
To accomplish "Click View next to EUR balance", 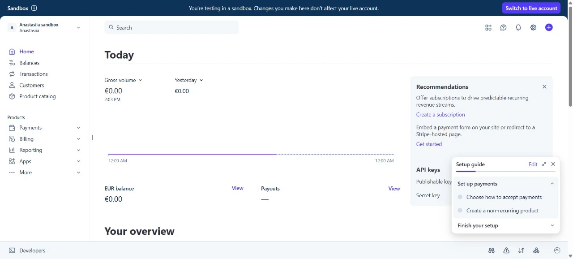I will pos(238,188).
